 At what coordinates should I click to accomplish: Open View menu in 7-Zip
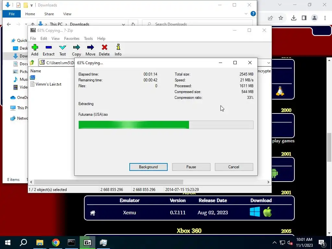coord(55,39)
